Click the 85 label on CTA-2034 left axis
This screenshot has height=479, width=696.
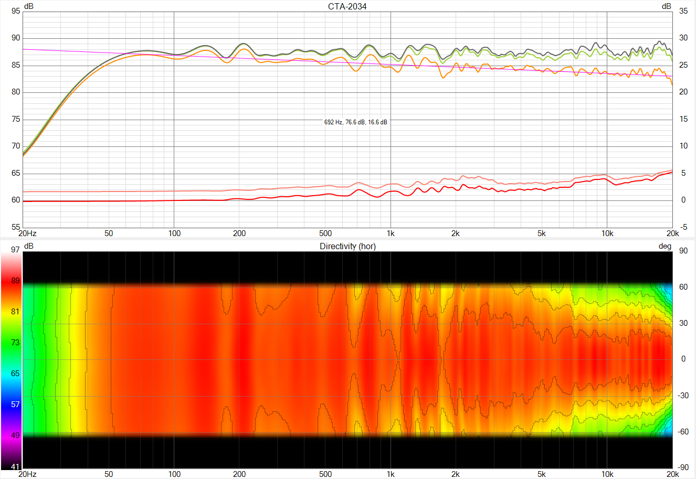16,65
